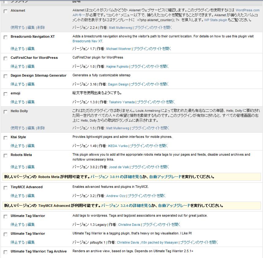Image resolution: width=263 pixels, height=258 pixels.
Task: Run automatic upgrade for Robots Meta
Action: pos(165,177)
